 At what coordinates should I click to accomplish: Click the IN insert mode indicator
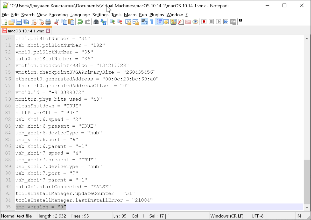pos(299,216)
